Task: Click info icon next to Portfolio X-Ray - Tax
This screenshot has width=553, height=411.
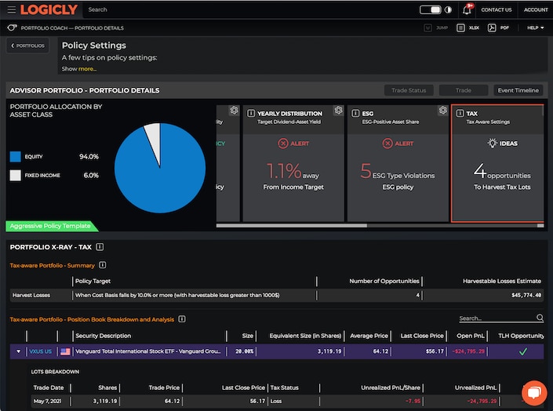Action: point(100,247)
